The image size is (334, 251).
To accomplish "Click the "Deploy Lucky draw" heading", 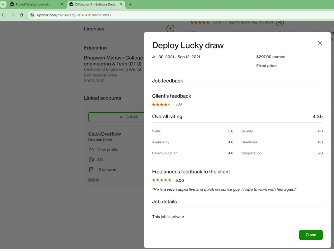I will [188, 45].
